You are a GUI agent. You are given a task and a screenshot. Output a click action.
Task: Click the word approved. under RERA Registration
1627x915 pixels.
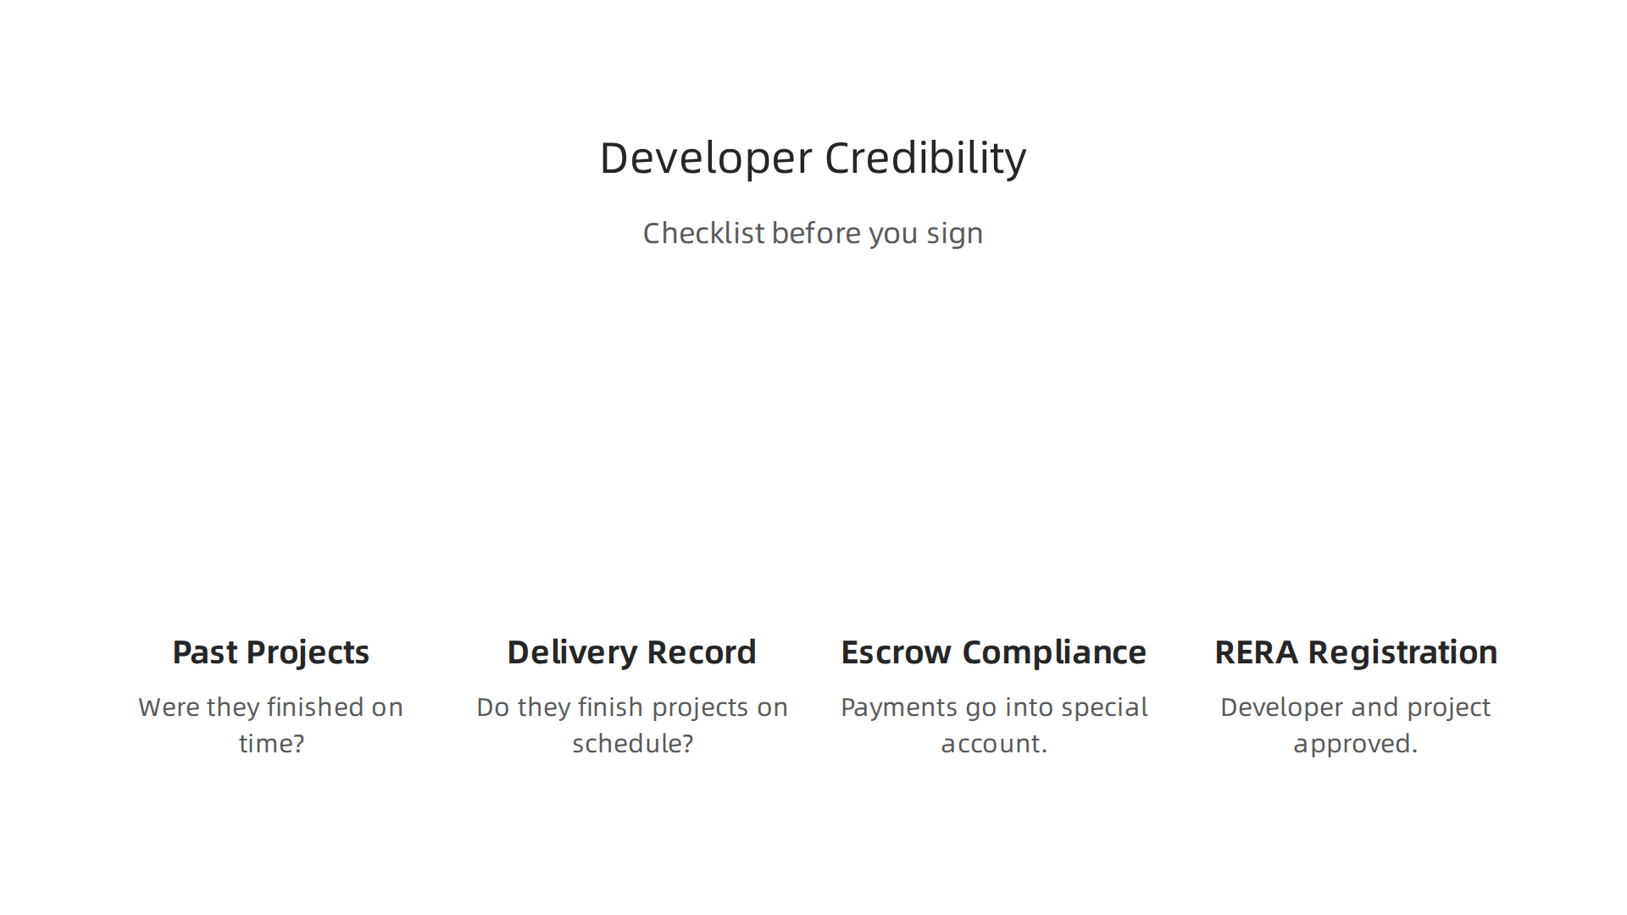tap(1356, 745)
